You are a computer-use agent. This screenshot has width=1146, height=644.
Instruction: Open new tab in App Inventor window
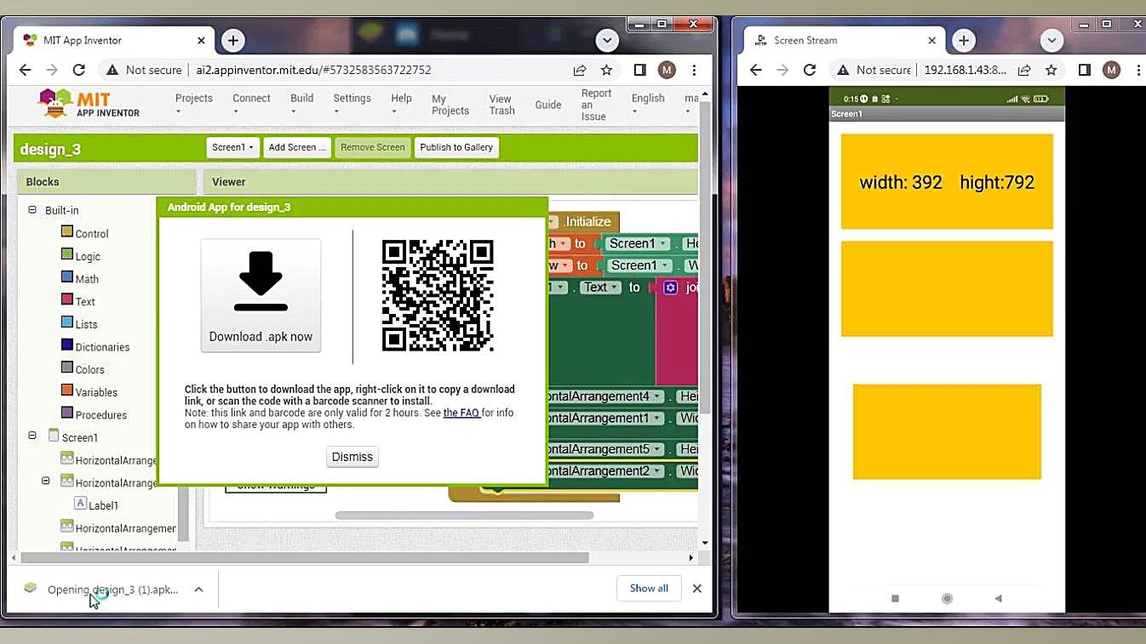232,40
